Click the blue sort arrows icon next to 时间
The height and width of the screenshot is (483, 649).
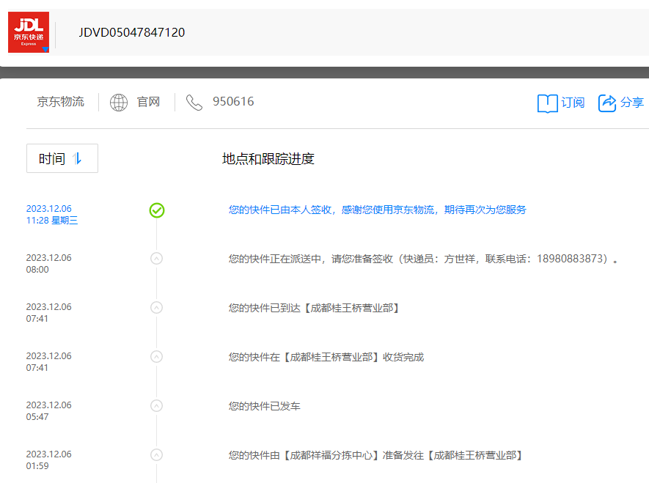tap(77, 158)
